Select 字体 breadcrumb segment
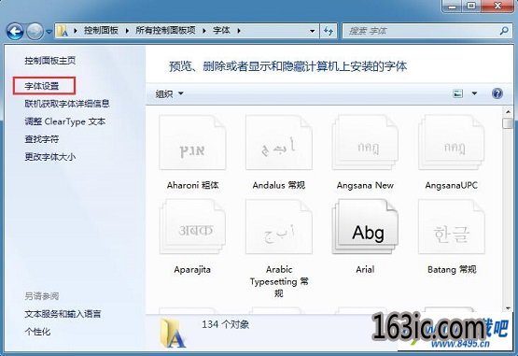The width and height of the screenshot is (518, 356). [x=221, y=31]
